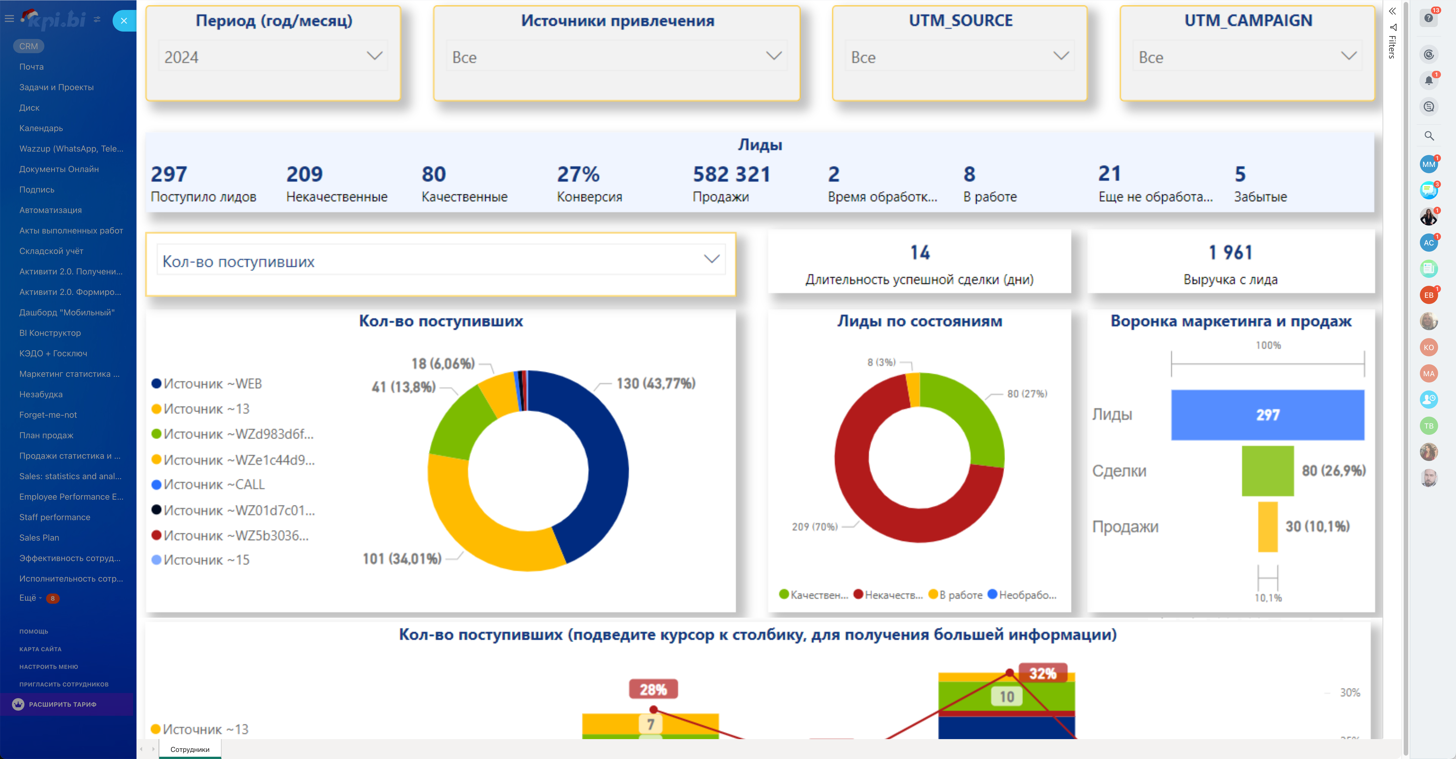
Task: Open the Copilot assistant swirl icon
Action: pyautogui.click(x=1428, y=54)
